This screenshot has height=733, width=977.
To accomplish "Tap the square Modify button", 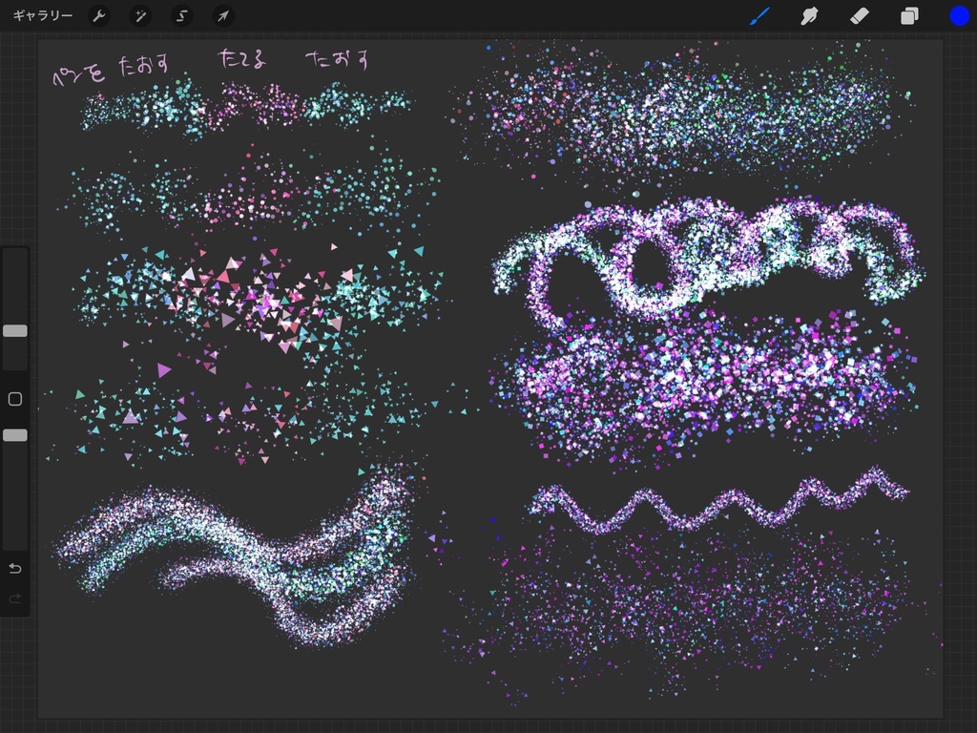I will click(x=14, y=399).
